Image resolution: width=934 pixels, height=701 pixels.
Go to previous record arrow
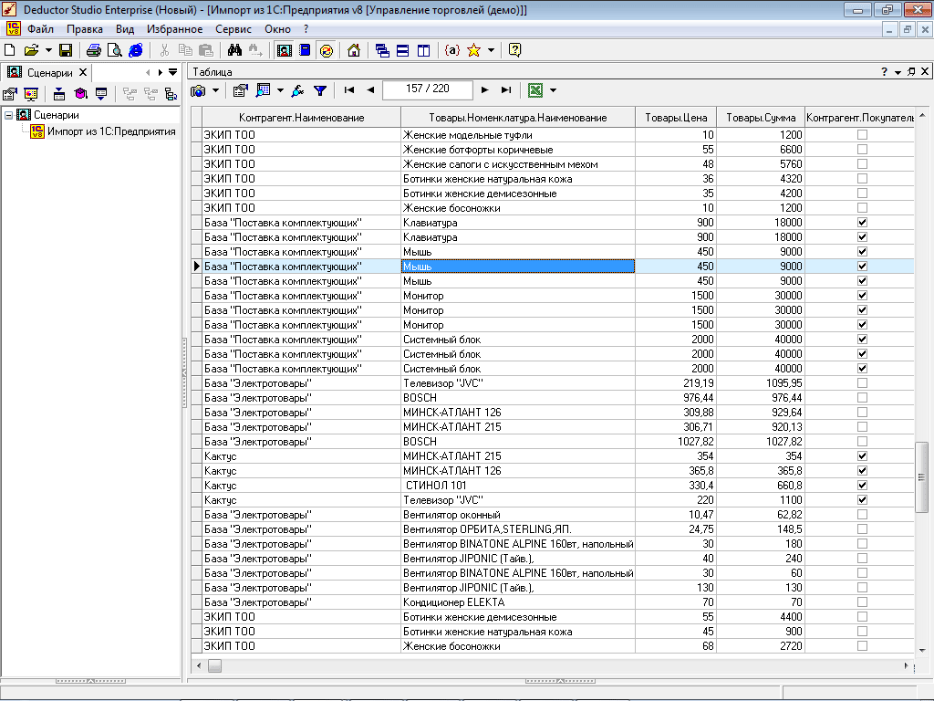tap(370, 90)
